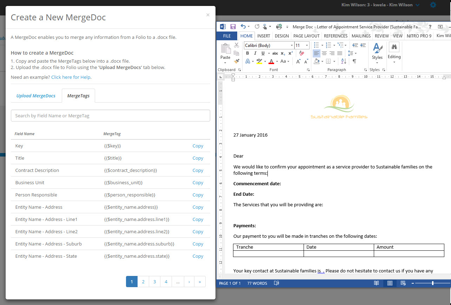Open the font size dropdown
This screenshot has width=451, height=305.
pyautogui.click(x=307, y=46)
